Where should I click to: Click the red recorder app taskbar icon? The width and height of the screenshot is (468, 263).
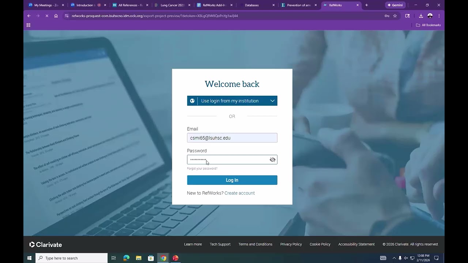tap(175, 258)
